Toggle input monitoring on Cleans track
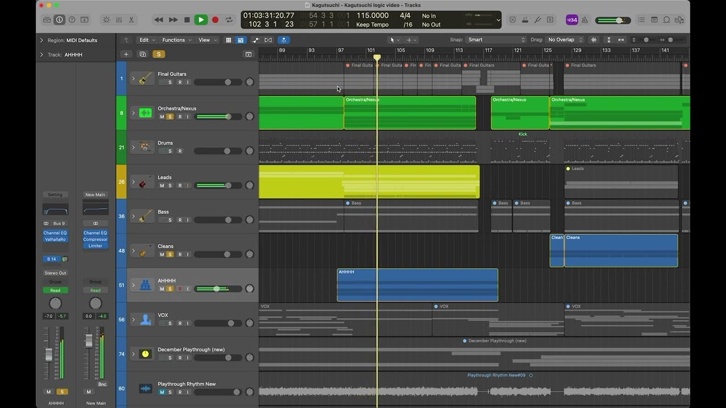This screenshot has width=726, height=408. pyautogui.click(x=188, y=254)
